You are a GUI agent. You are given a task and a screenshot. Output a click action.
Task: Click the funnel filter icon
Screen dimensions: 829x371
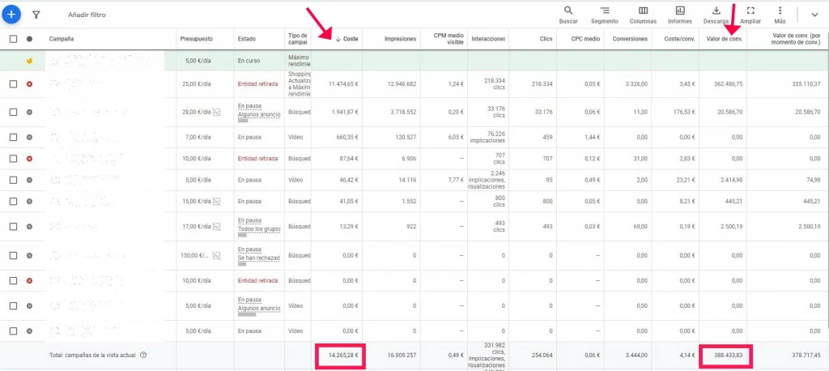pos(36,15)
